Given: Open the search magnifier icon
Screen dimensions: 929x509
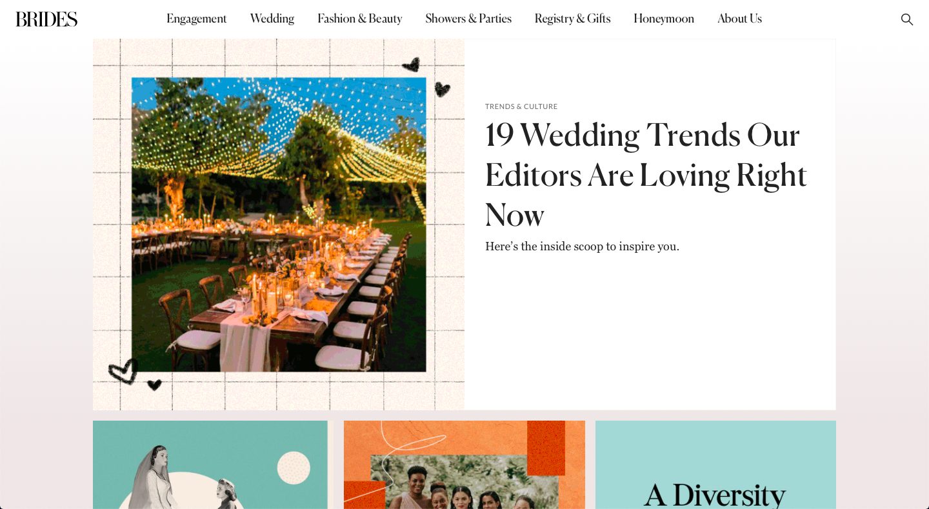Looking at the screenshot, I should coord(906,19).
